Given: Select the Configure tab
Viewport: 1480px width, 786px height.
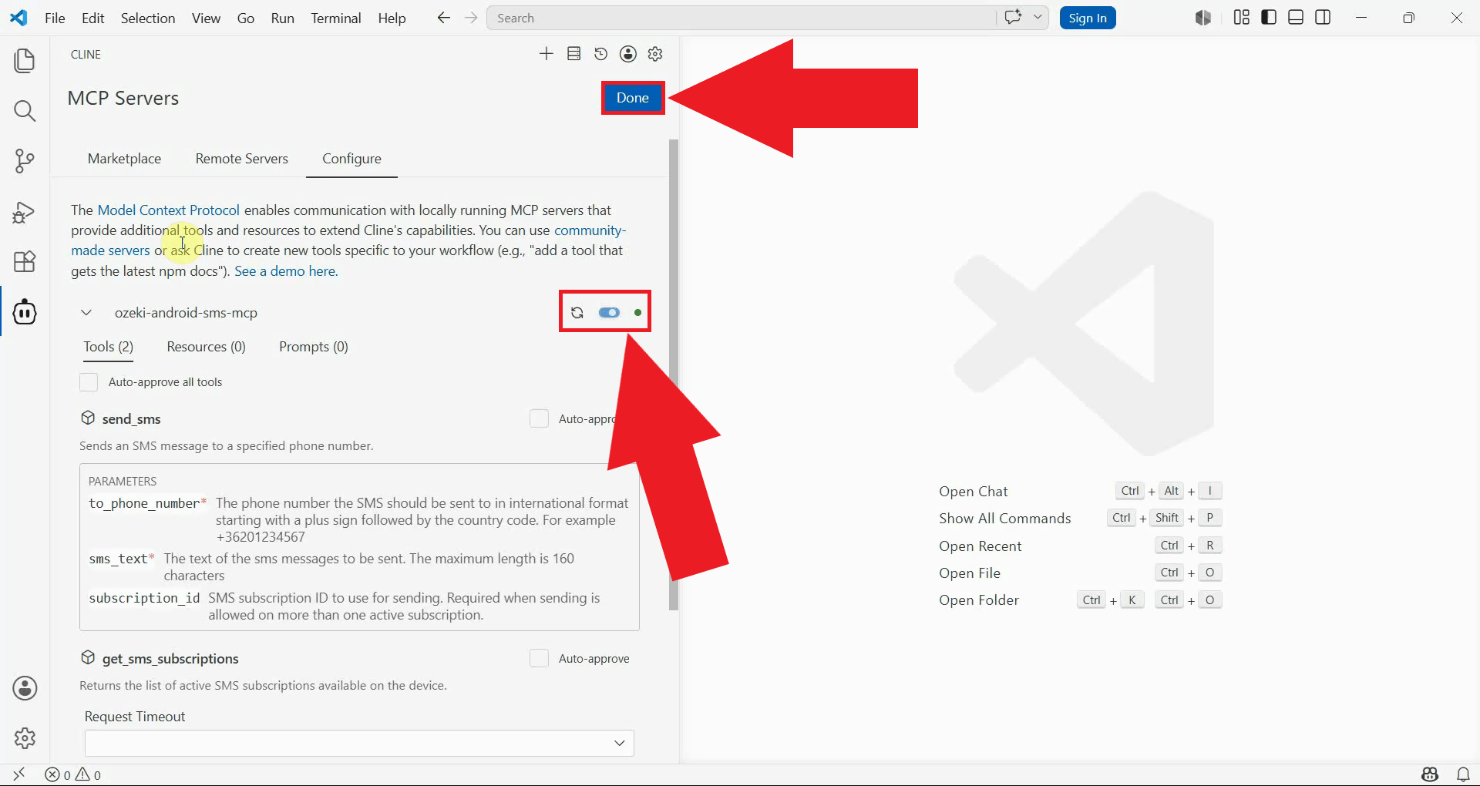Looking at the screenshot, I should pyautogui.click(x=351, y=159).
